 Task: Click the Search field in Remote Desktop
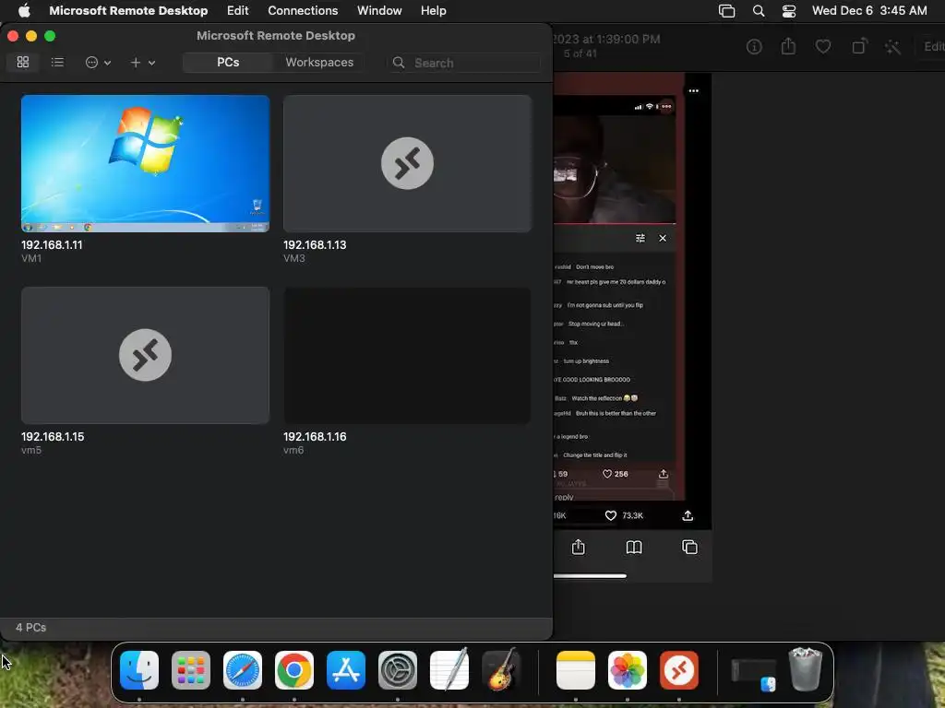pyautogui.click(x=464, y=63)
